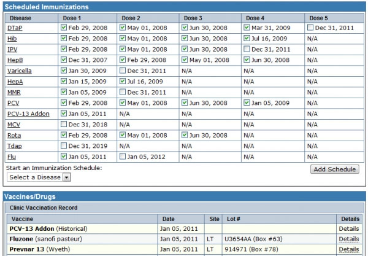The width and height of the screenshot is (368, 256).
Task: Uncheck HepA Dose 2 Jul 16, 2009
Action: [123, 81]
